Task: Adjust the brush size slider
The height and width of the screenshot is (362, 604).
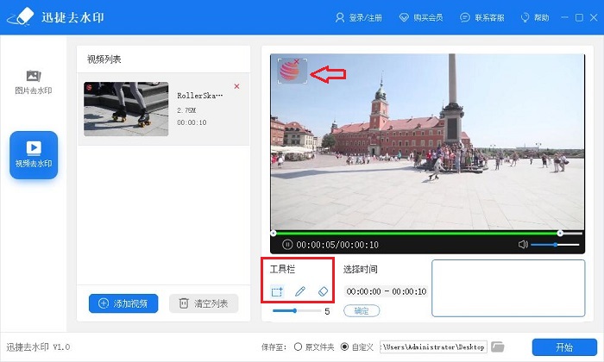Action: (x=297, y=311)
